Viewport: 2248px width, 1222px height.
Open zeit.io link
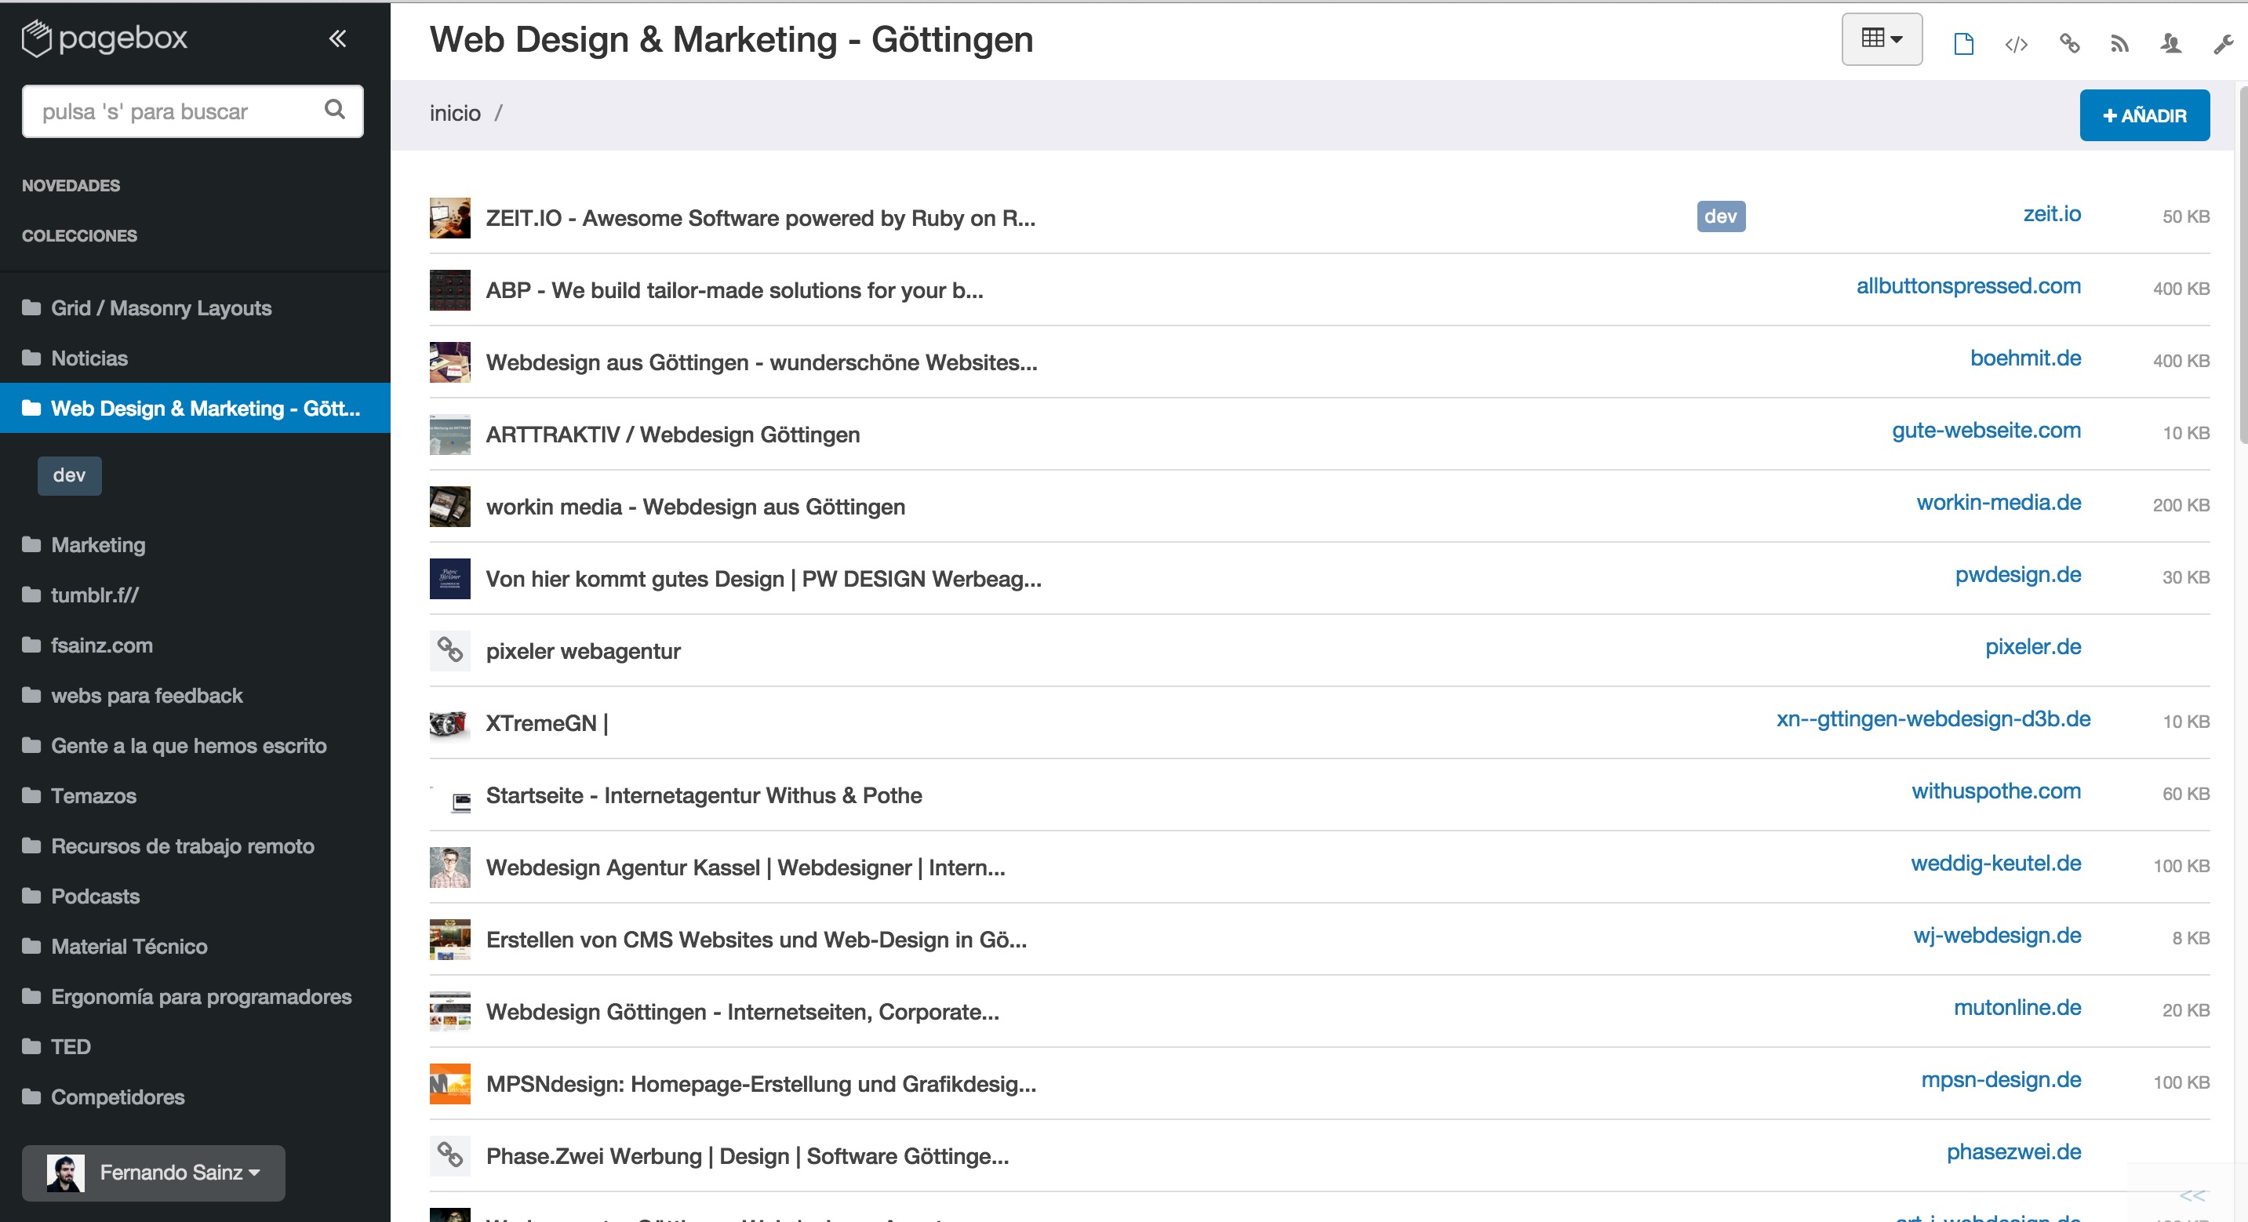[x=2052, y=214]
